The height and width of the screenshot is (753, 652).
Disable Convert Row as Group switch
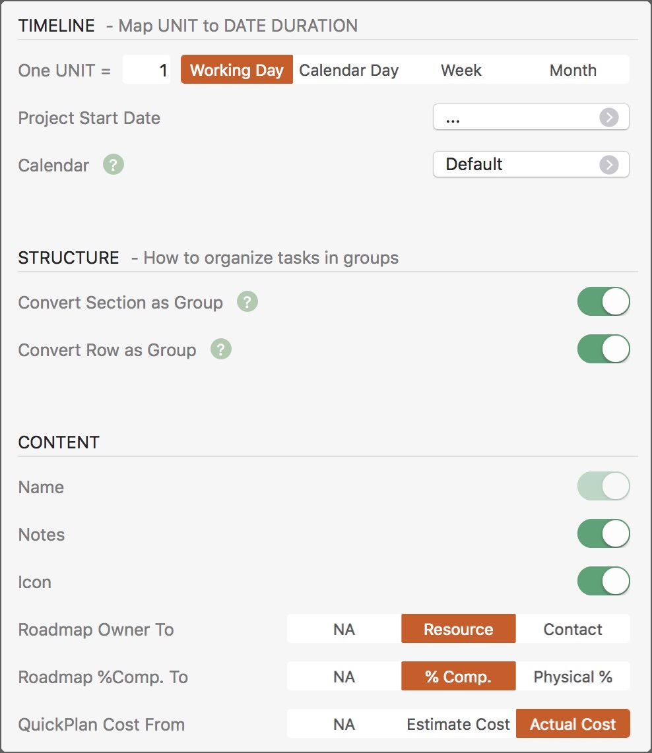tap(603, 349)
